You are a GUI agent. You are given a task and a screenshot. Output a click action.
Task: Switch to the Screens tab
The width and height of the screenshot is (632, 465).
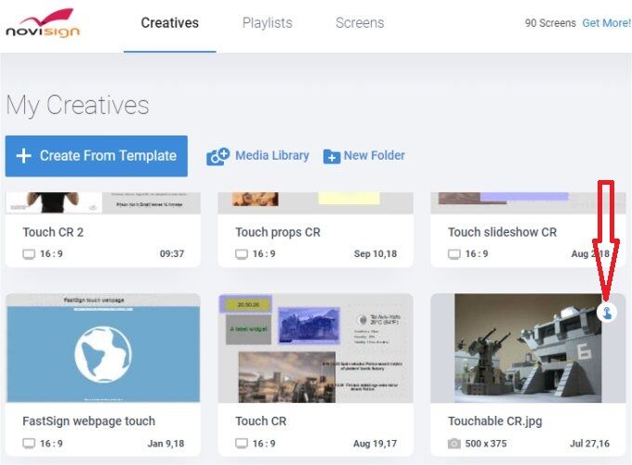pos(360,23)
